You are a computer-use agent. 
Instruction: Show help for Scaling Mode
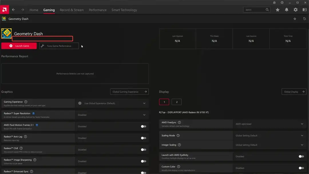tap(178, 136)
